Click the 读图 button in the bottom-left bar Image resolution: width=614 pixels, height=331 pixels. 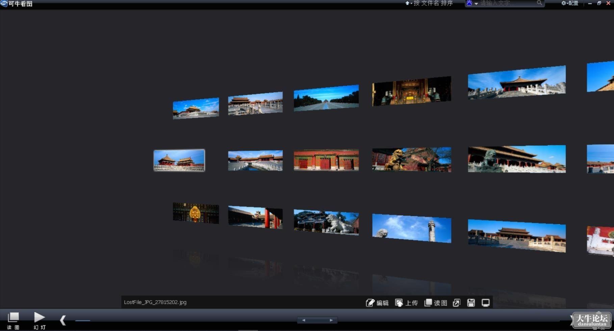point(13,321)
